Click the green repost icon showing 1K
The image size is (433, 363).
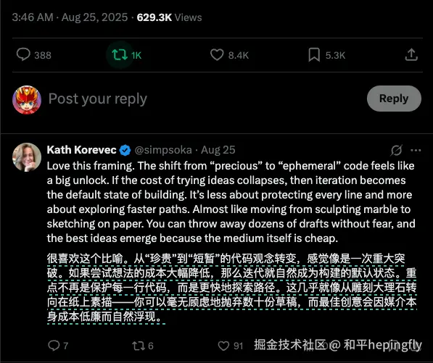120,54
